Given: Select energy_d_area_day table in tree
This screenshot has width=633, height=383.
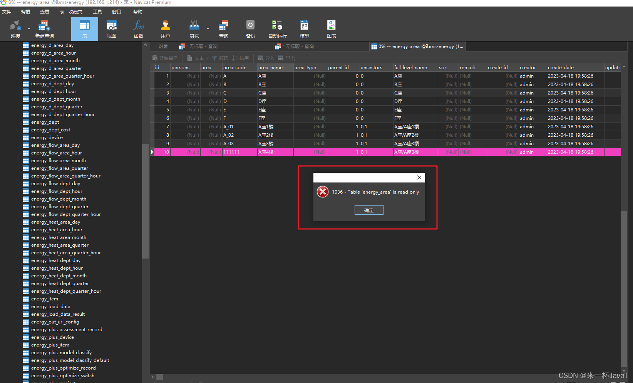Looking at the screenshot, I should [52, 45].
